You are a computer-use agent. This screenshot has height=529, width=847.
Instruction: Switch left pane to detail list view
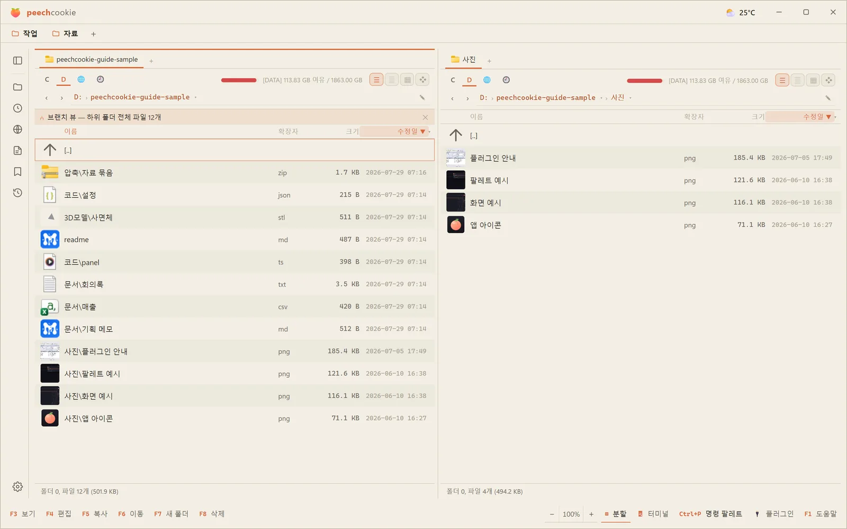376,80
